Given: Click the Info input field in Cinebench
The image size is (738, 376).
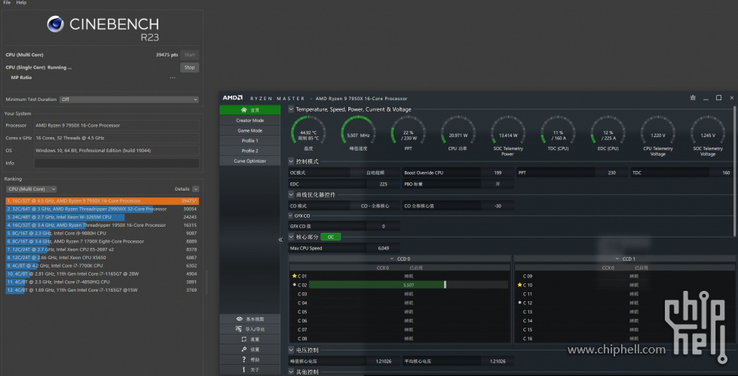Looking at the screenshot, I should (117, 164).
